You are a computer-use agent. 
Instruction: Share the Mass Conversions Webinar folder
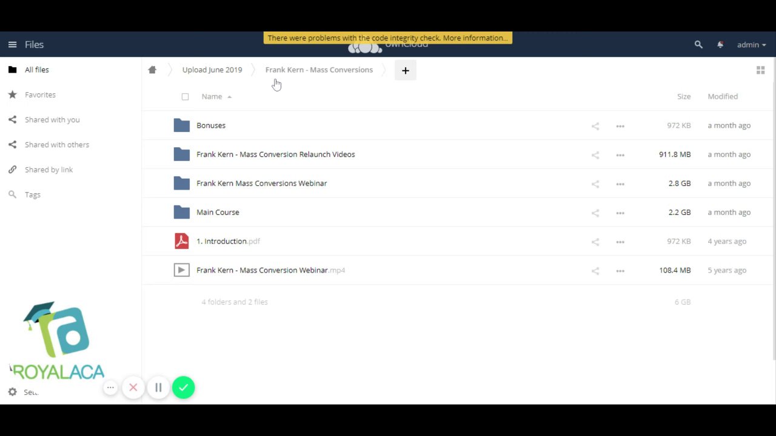(595, 184)
